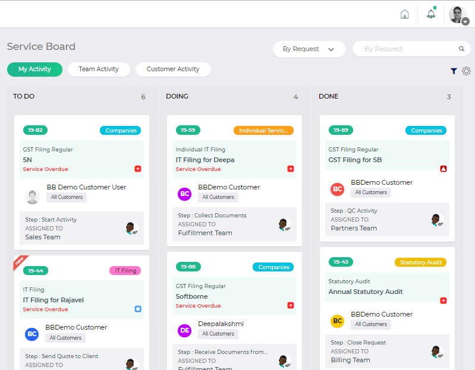475x370 pixels.
Task: Open Annual Statutory Audit title
Action: coord(366,292)
